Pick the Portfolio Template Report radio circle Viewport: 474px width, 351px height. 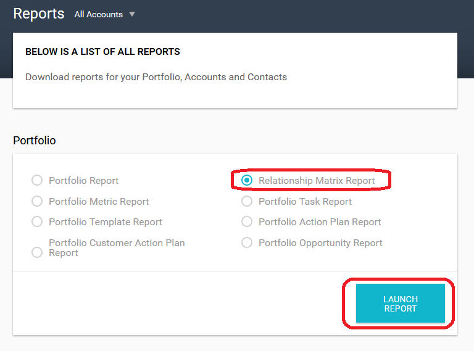coord(37,221)
